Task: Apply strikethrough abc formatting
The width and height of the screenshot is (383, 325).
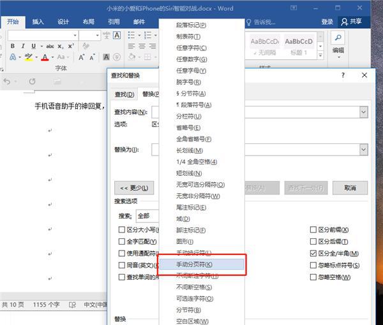Action: pos(50,46)
